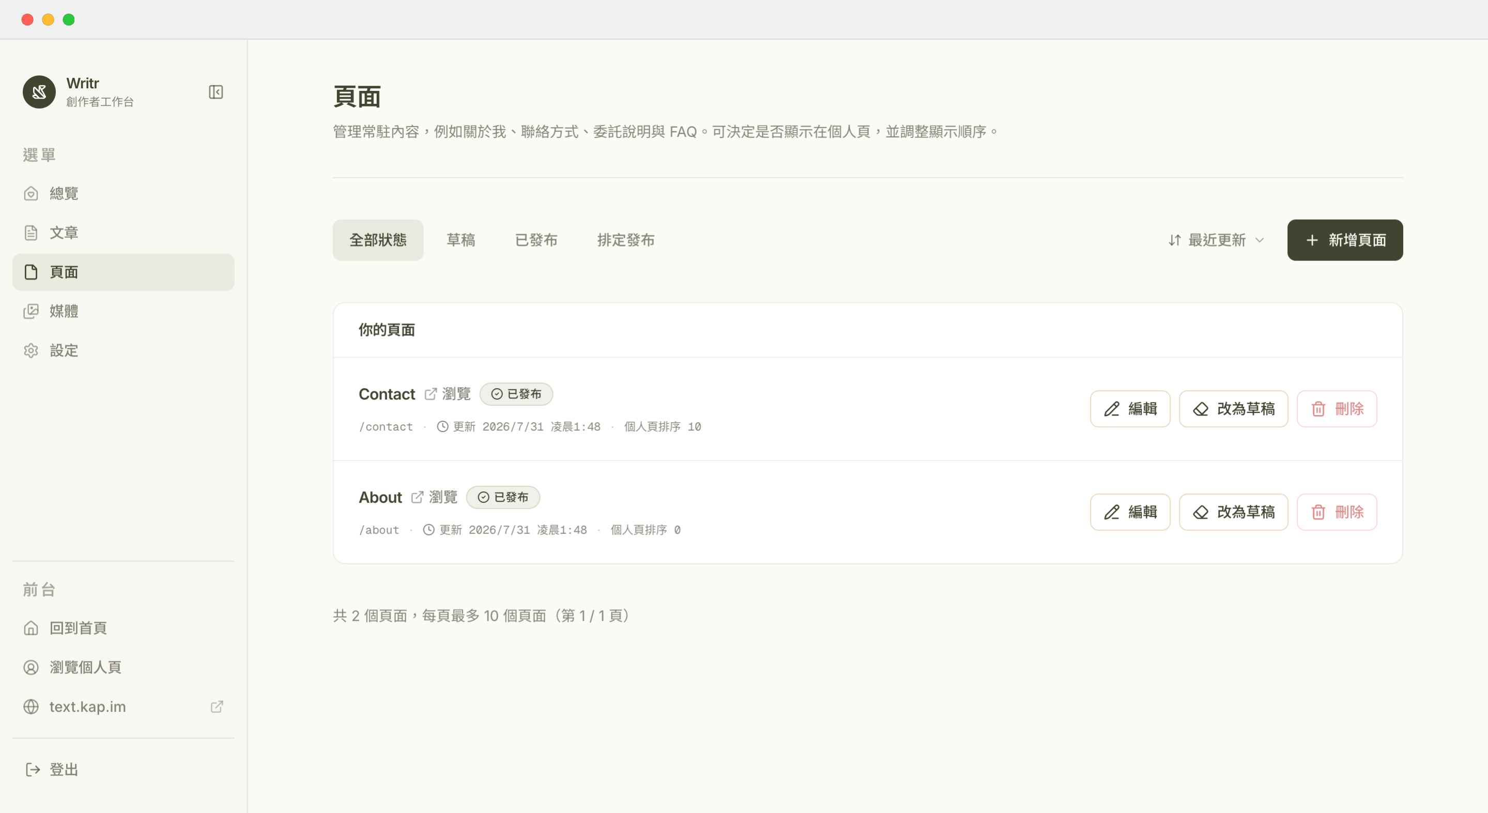Open 媒體 media library

tap(123, 311)
